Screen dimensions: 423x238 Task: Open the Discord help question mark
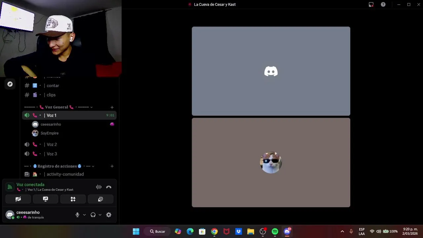pyautogui.click(x=383, y=5)
